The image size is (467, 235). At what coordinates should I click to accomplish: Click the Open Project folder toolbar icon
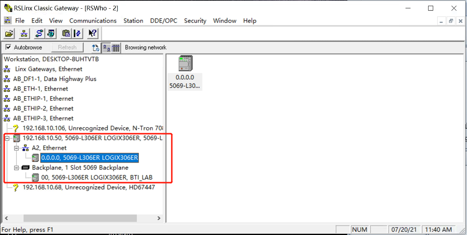(9, 34)
